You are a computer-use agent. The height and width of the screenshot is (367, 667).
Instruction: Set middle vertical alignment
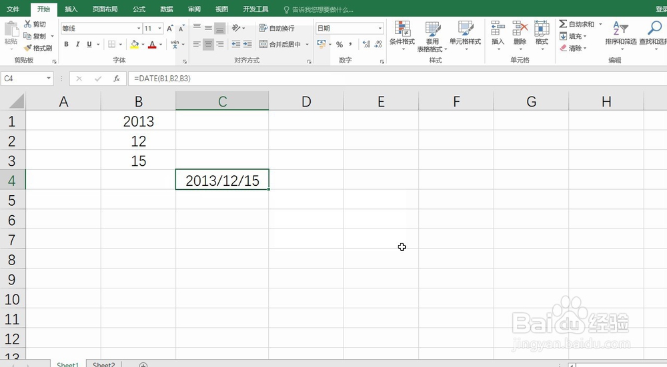[x=208, y=28]
